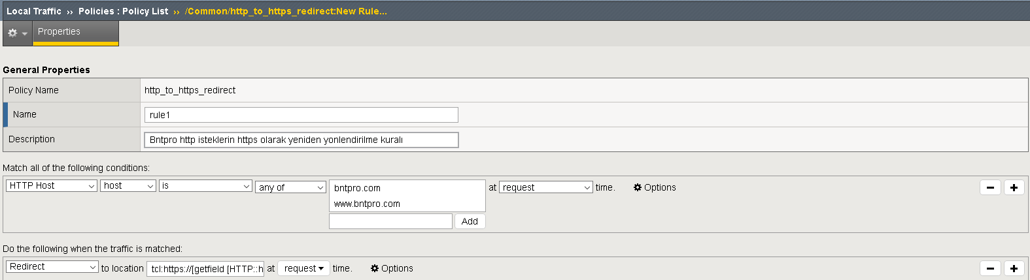
Task: Expand the 'any of' match dropdown
Action: tap(290, 187)
